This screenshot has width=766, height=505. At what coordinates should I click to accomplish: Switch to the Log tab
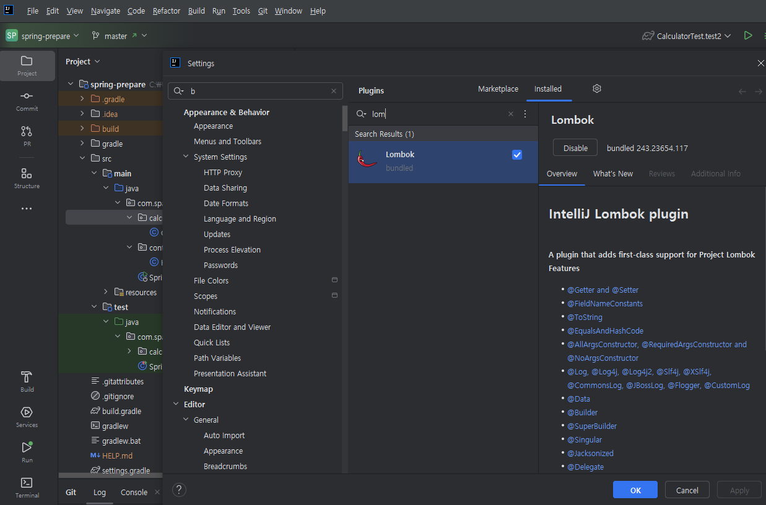(100, 493)
